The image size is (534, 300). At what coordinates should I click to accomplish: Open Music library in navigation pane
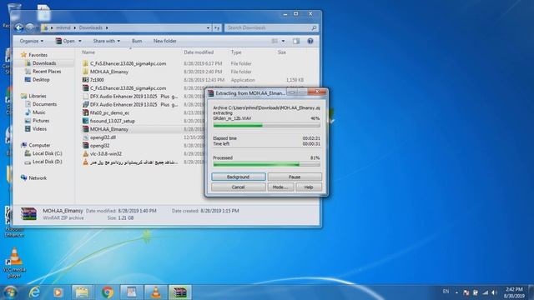[39, 112]
